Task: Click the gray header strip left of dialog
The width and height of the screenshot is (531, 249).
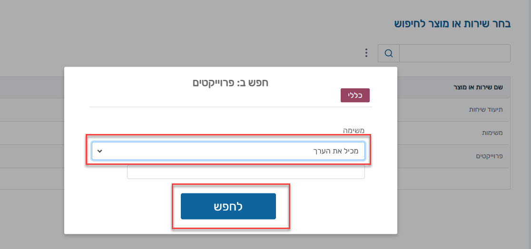Action: click(32, 87)
